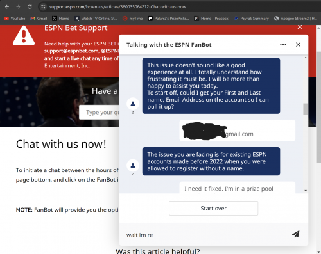Open the PrizePicks bookmark
The image size is (321, 254).
(x=169, y=19)
